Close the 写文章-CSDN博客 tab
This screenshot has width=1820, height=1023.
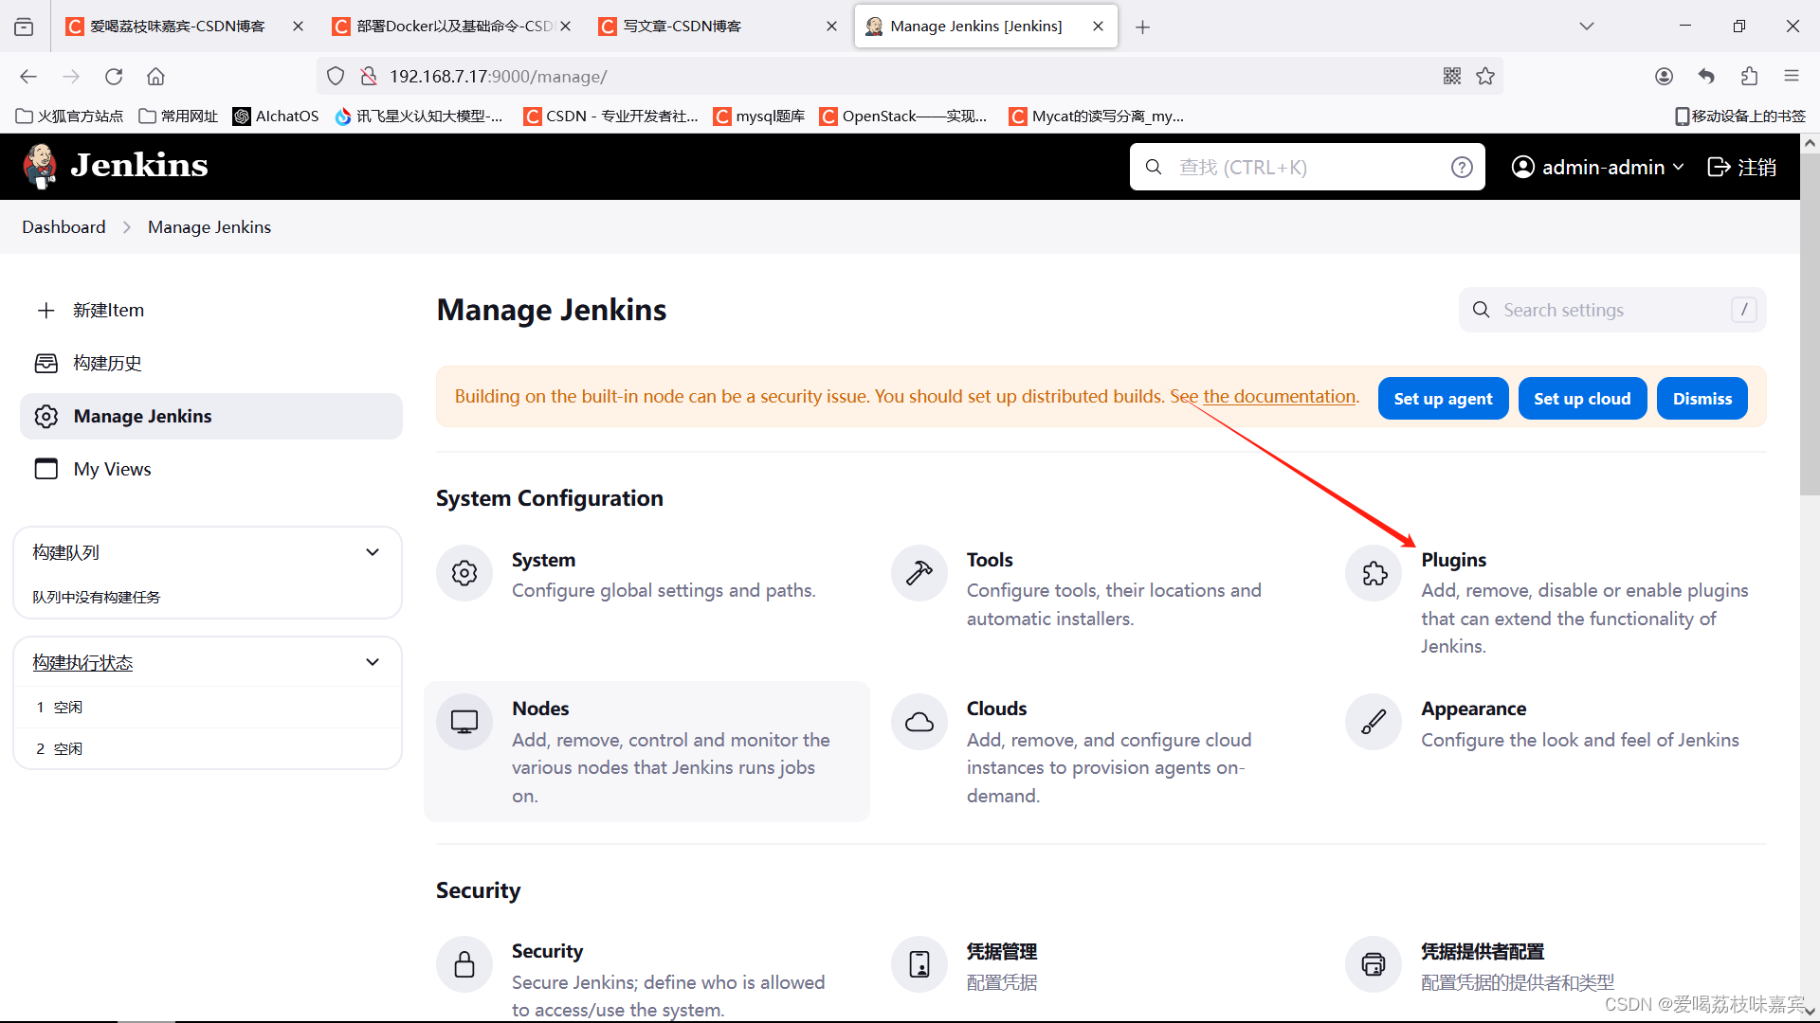click(831, 27)
